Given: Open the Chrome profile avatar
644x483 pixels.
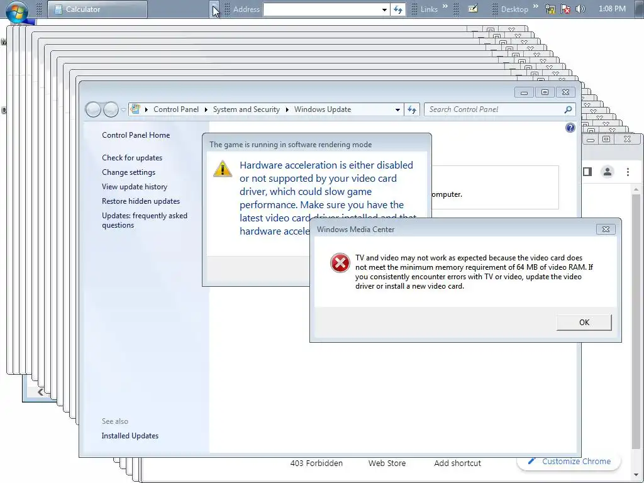Looking at the screenshot, I should 608,172.
